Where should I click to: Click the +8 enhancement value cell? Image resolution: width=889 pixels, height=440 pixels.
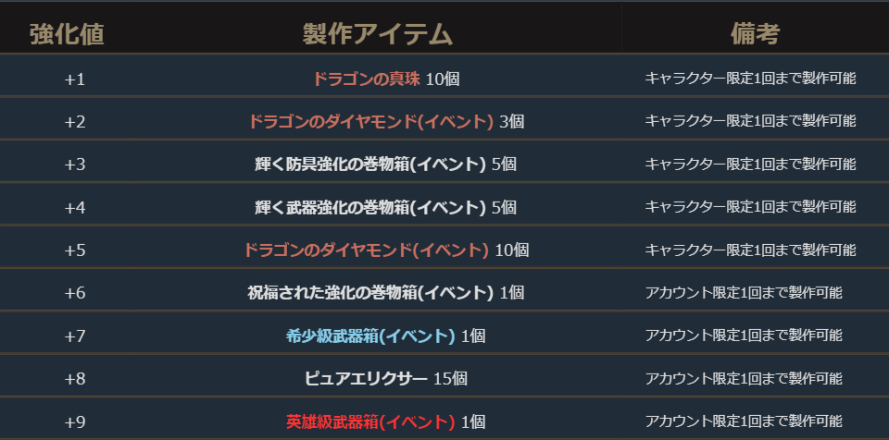click(x=74, y=378)
